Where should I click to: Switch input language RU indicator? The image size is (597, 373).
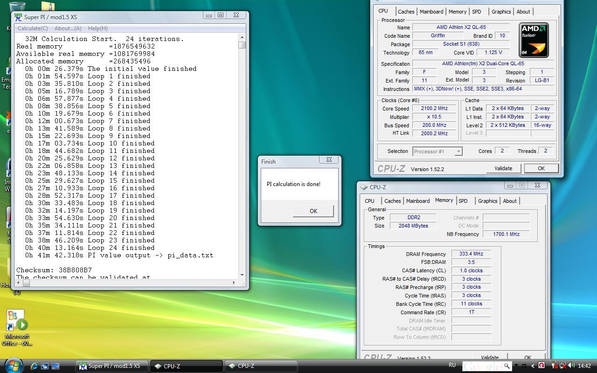click(x=452, y=365)
